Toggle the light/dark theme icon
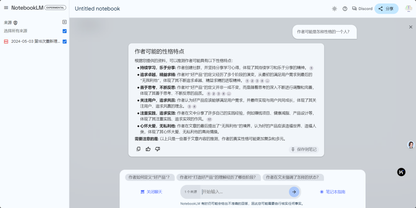 coord(334,9)
